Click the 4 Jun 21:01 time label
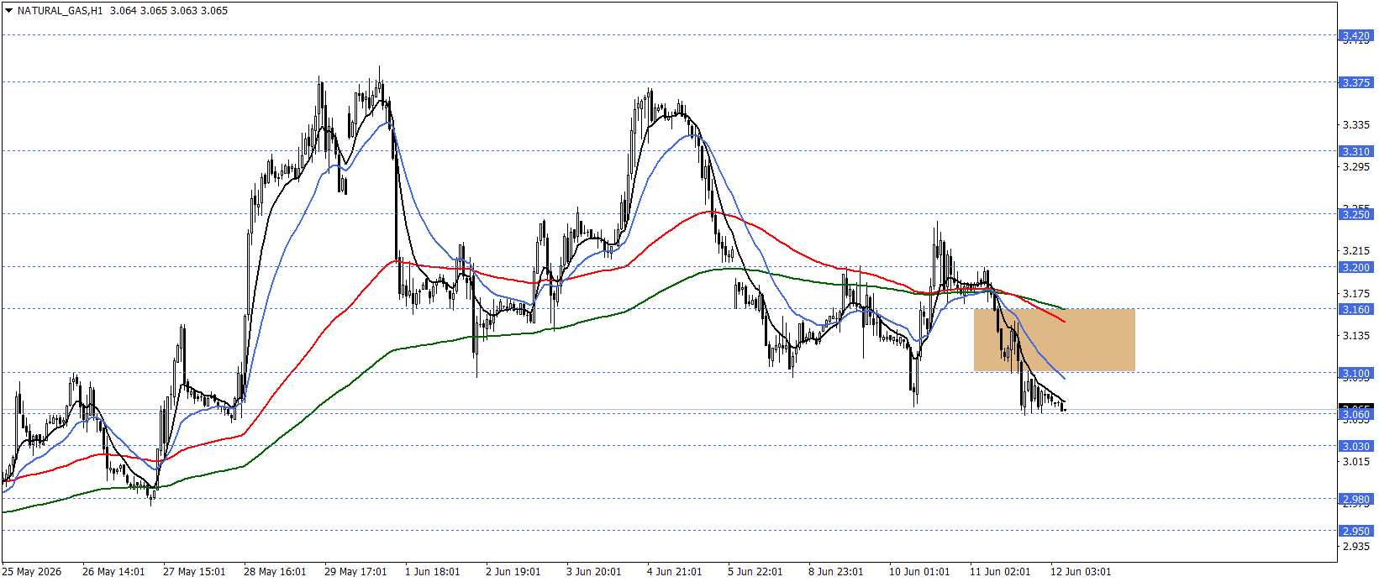Viewport: 1379px width, 582px height. pos(675,572)
